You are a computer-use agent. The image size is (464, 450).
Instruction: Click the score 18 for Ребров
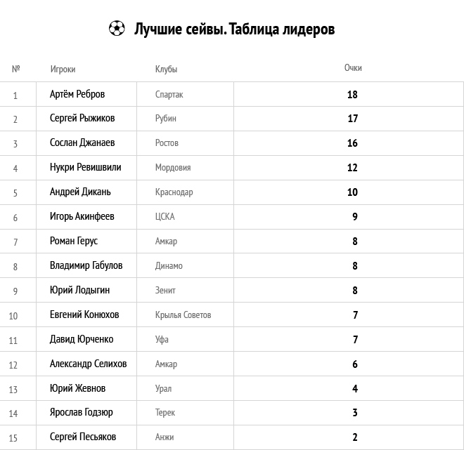(352, 95)
